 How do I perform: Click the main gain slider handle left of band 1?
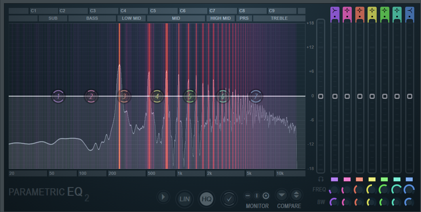tap(320, 96)
